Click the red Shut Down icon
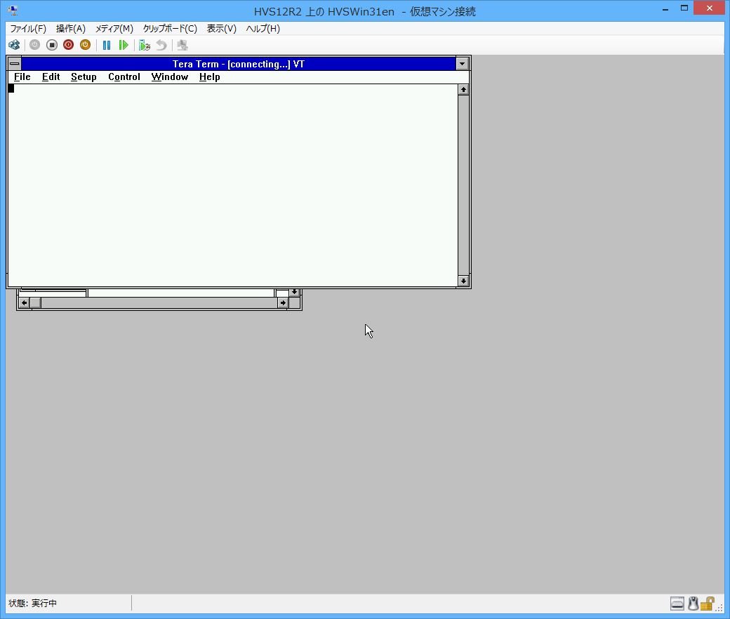The height and width of the screenshot is (619, 730). pyautogui.click(x=69, y=45)
